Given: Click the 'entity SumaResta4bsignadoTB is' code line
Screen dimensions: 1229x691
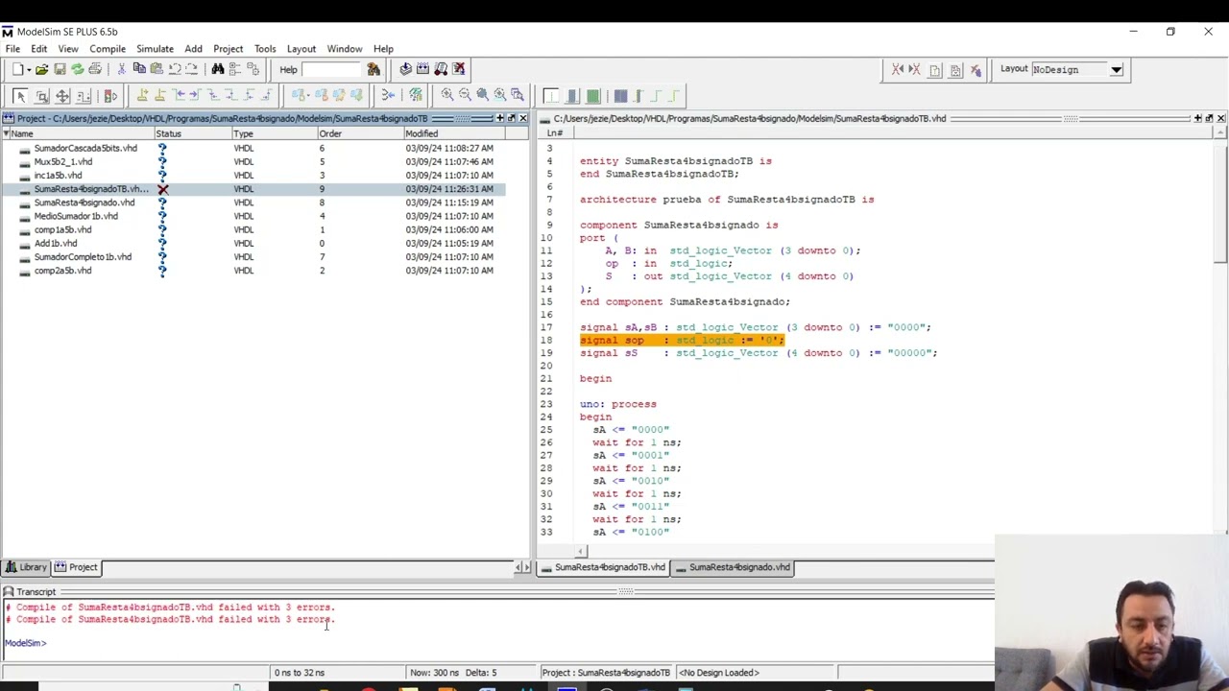Looking at the screenshot, I should pyautogui.click(x=676, y=161).
